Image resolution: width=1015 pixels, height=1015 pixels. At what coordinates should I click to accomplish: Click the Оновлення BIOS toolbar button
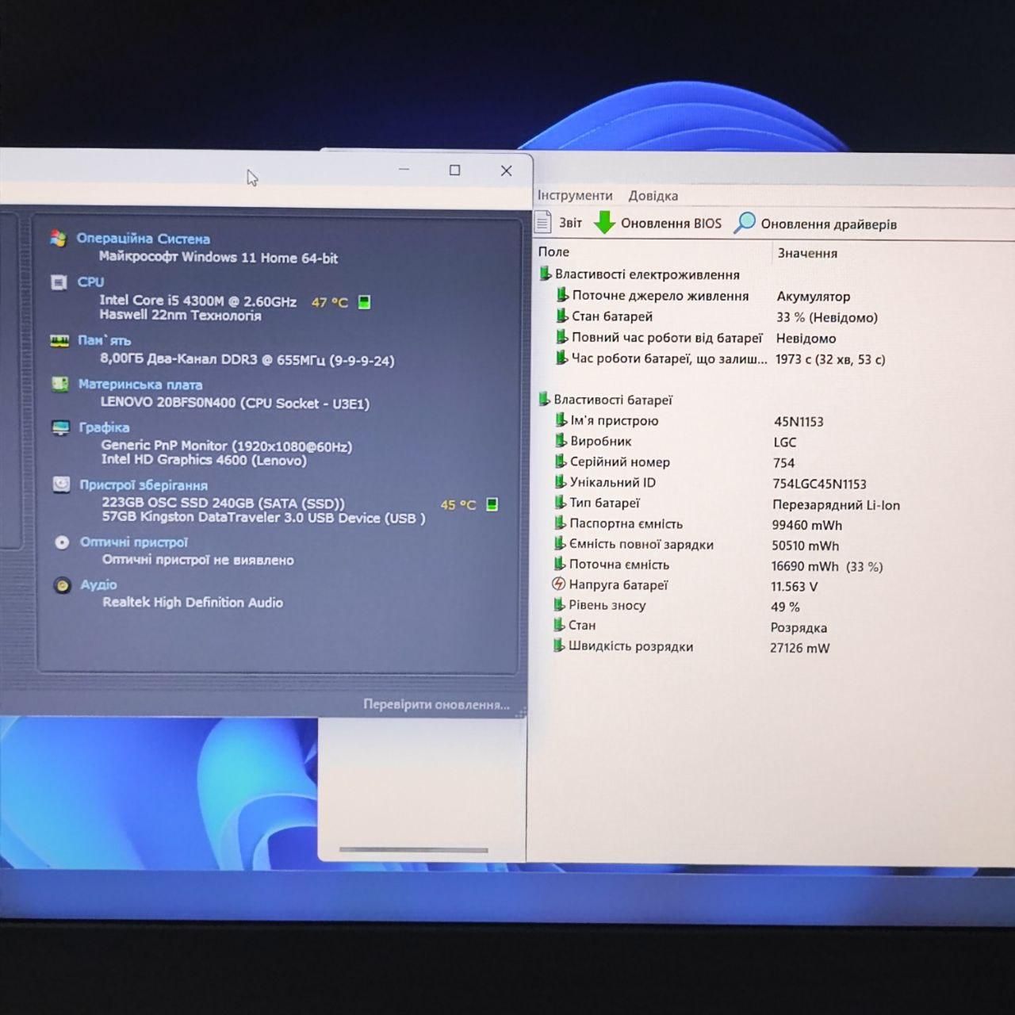(658, 223)
